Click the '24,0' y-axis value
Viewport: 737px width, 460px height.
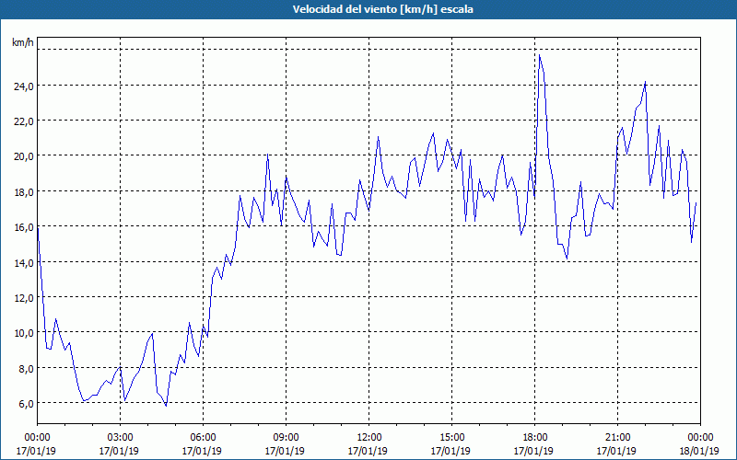(24, 86)
